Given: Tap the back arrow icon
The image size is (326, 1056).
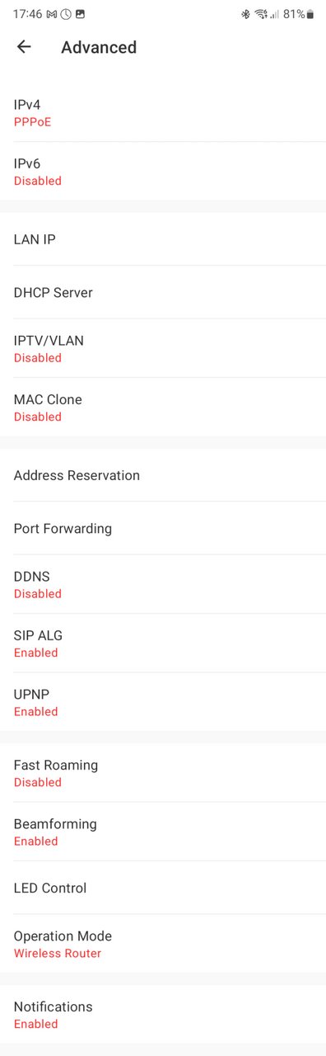Looking at the screenshot, I should point(24,47).
